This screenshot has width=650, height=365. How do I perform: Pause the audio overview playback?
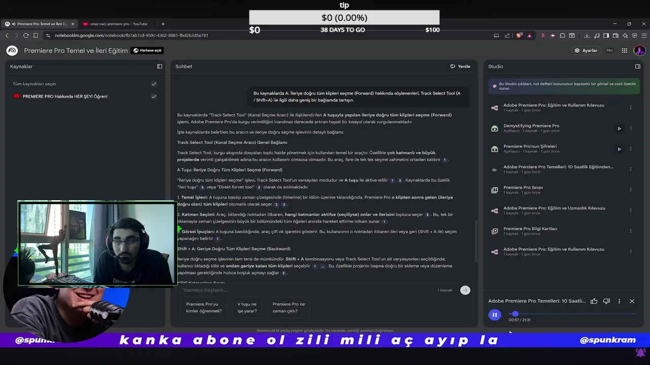(495, 315)
